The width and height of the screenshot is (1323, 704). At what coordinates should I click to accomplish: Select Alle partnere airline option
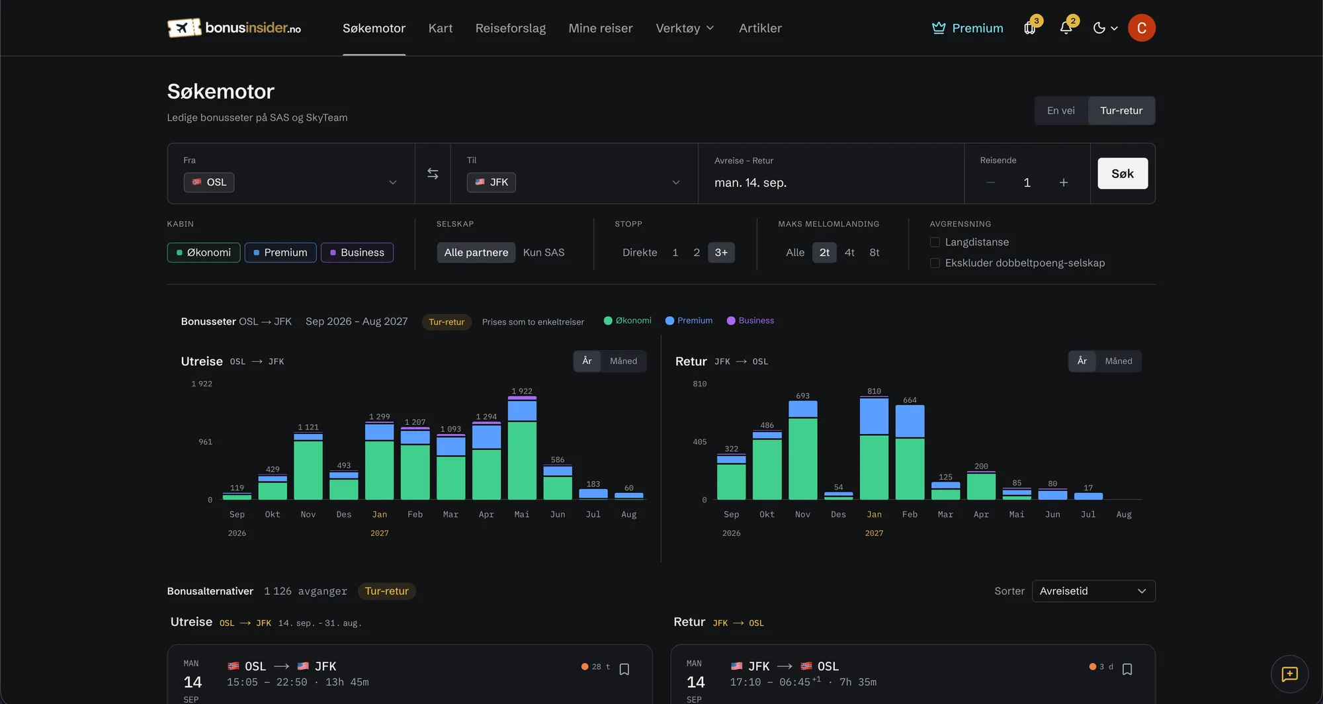click(x=476, y=252)
